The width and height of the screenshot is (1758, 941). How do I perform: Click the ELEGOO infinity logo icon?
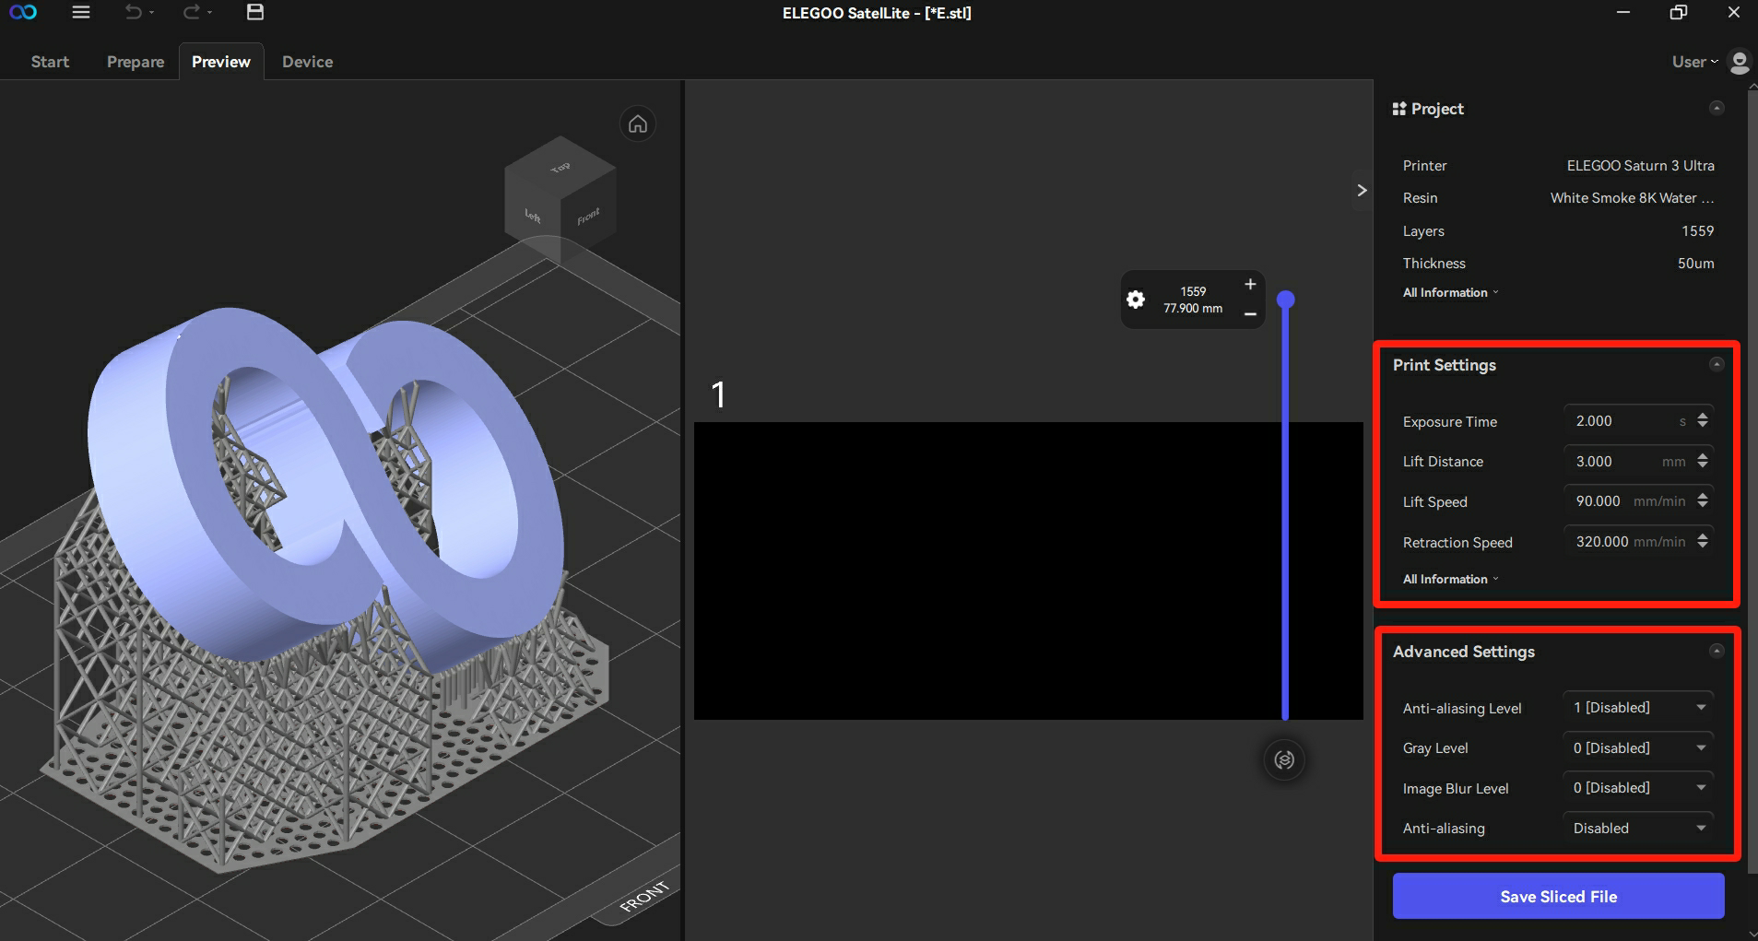click(23, 12)
